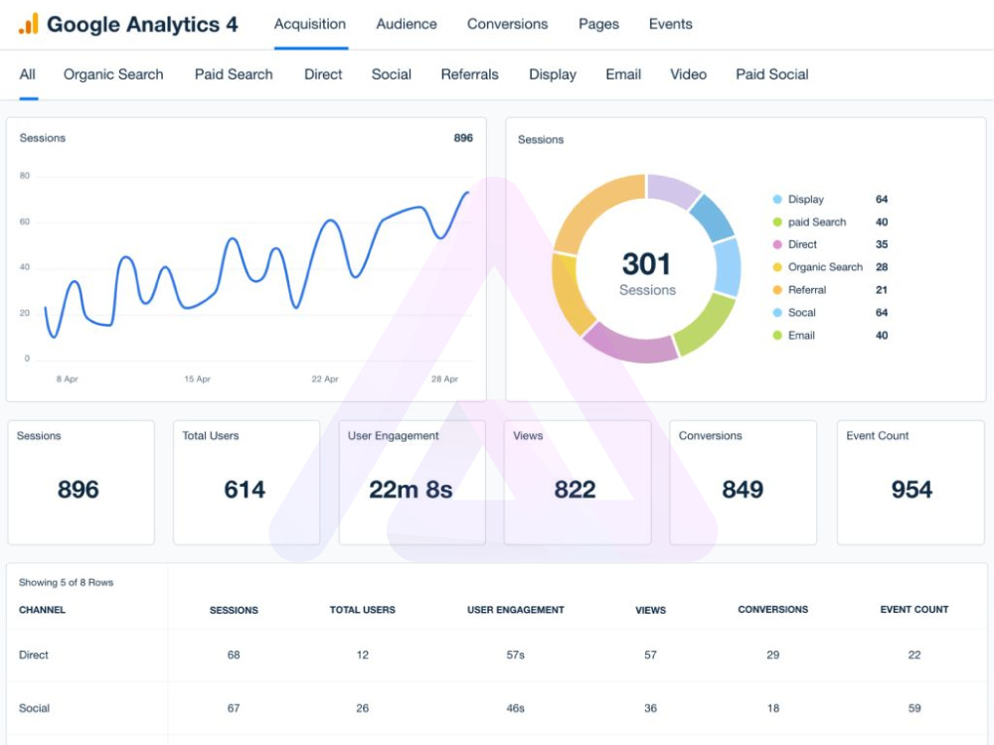Click the Social row event count 59

tap(914, 708)
